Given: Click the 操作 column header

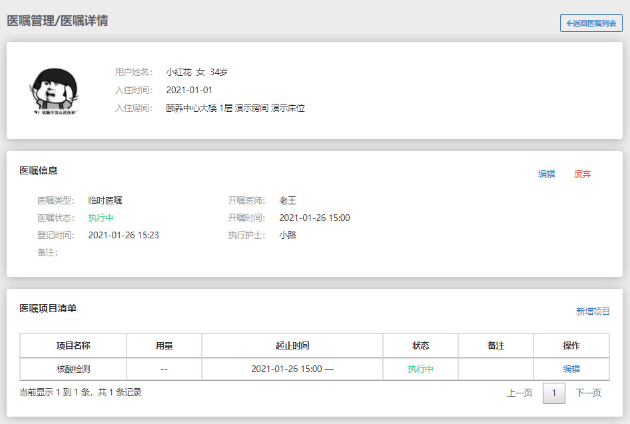Looking at the screenshot, I should (571, 345).
